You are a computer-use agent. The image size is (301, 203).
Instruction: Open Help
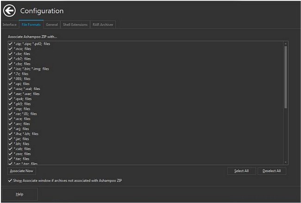coord(19,194)
